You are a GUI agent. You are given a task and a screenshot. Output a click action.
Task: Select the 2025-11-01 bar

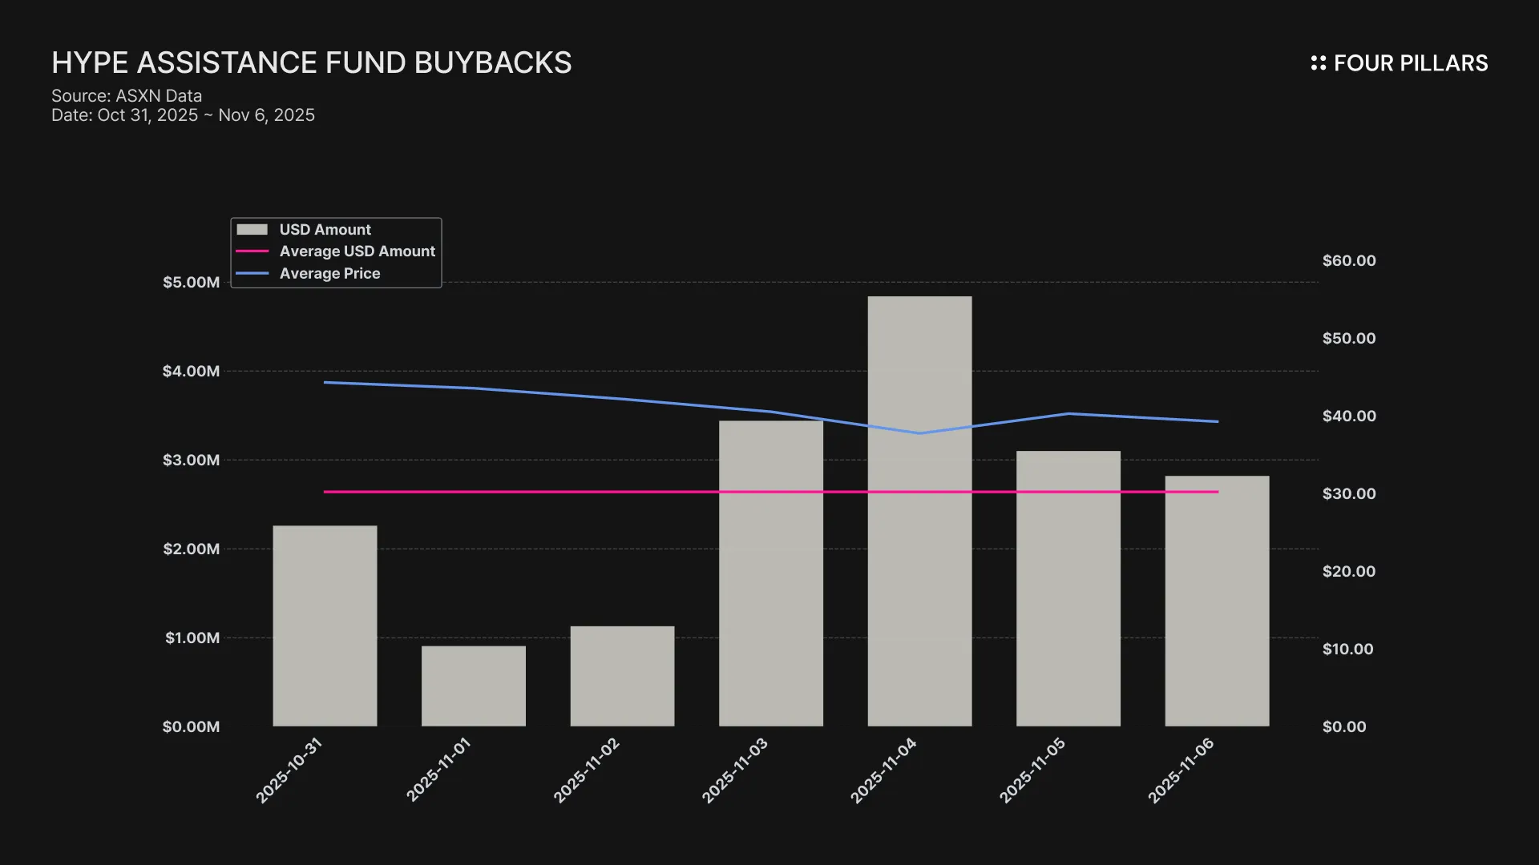(474, 686)
